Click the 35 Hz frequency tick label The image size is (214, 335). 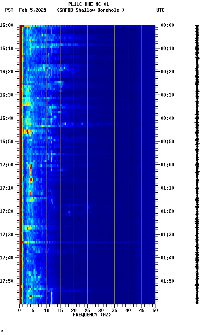tap(114, 311)
